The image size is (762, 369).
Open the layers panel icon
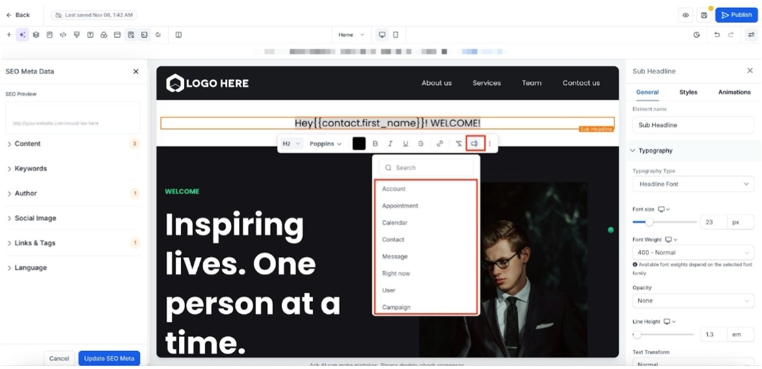point(36,35)
